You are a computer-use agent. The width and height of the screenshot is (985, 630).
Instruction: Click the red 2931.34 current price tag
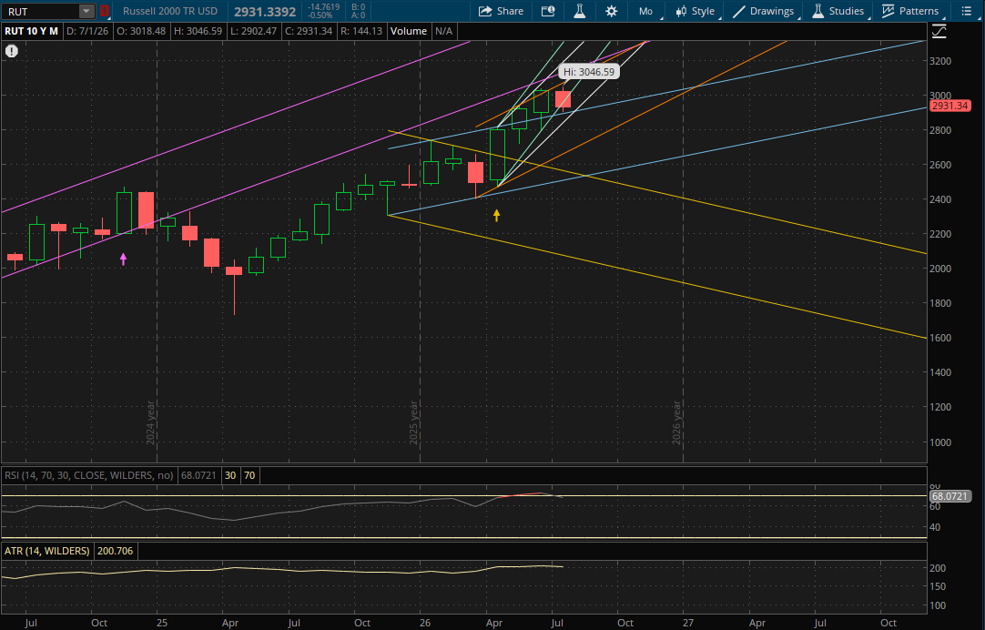[949, 106]
